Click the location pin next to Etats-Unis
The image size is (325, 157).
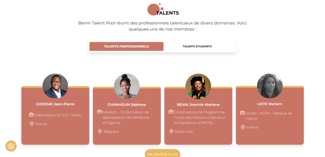click(171, 131)
